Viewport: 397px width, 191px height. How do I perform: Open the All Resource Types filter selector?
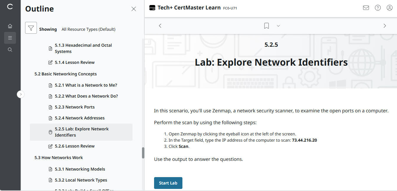click(x=89, y=29)
